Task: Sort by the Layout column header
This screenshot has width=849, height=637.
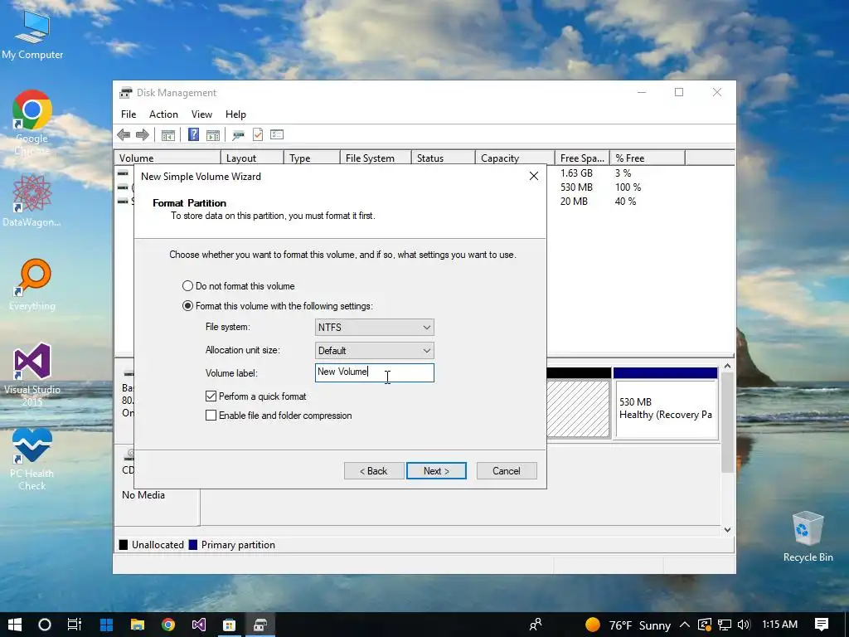Action: 252,158
